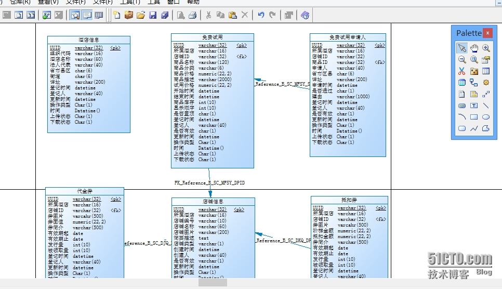Select the Link/Traceability tool in Palette

click(486, 94)
